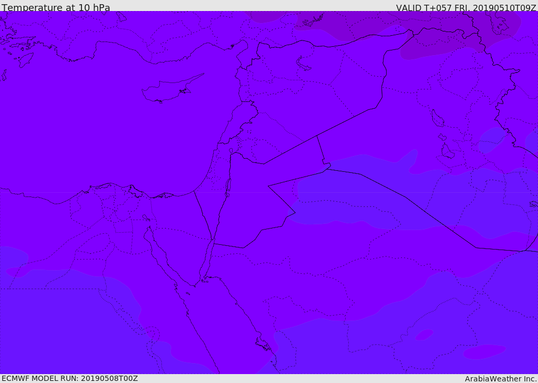
Task: Click the 'ArabiaWeather Inc.' credit text
Action: (501, 379)
